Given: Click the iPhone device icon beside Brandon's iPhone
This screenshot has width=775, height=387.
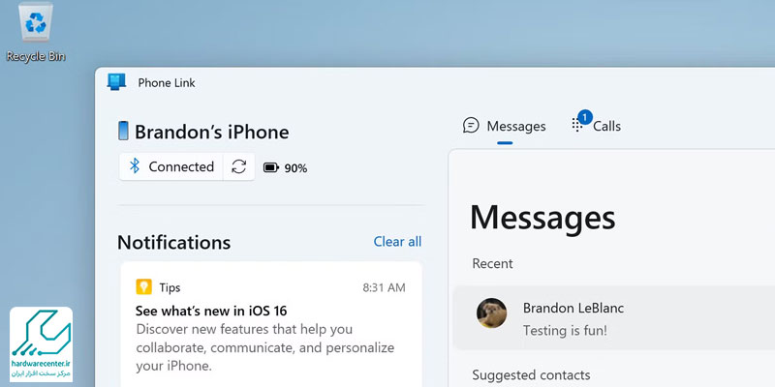Looking at the screenshot, I should click(123, 132).
